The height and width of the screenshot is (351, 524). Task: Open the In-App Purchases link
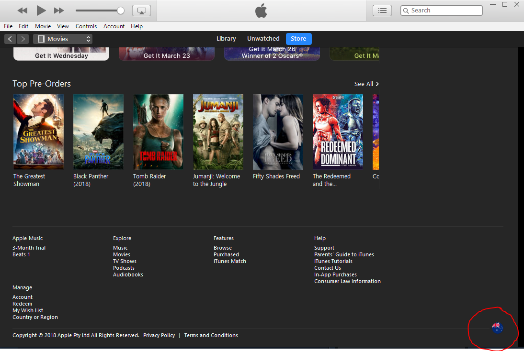(x=335, y=274)
